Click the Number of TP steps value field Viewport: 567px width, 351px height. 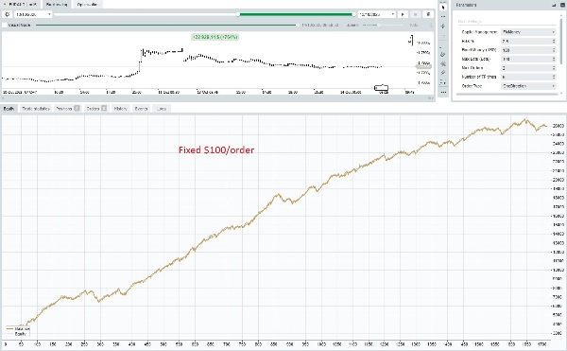pyautogui.click(x=528, y=77)
